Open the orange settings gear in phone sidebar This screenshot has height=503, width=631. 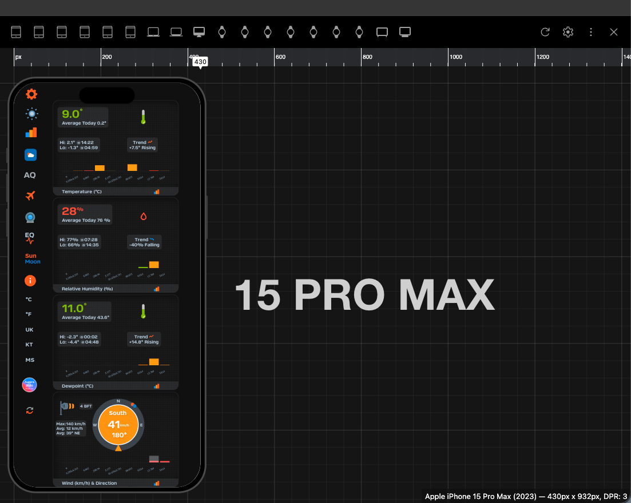[x=31, y=94]
